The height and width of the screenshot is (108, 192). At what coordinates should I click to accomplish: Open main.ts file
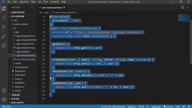[23, 79]
